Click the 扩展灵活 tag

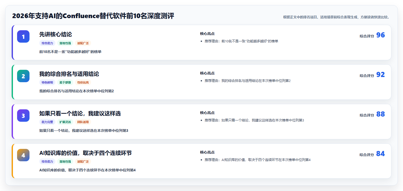pos(65,122)
